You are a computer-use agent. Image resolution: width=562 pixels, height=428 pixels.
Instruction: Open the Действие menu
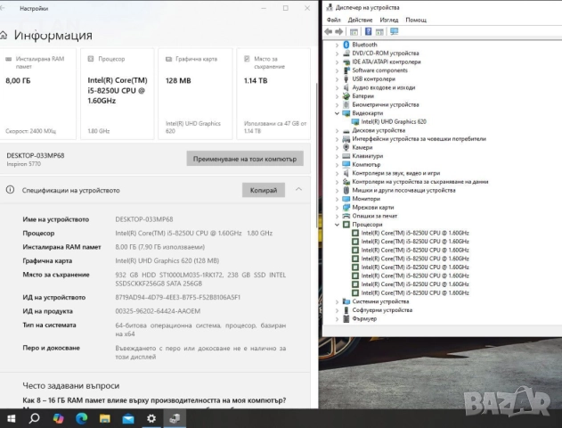coord(360,20)
